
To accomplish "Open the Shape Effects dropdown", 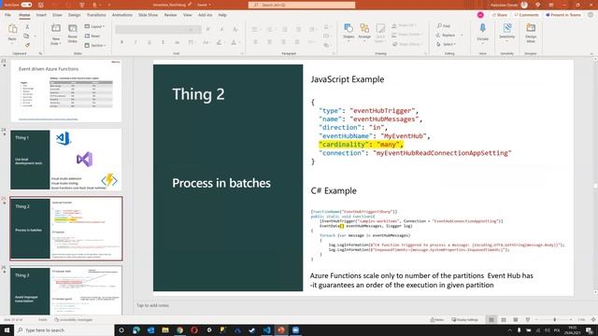I will 407,44.
